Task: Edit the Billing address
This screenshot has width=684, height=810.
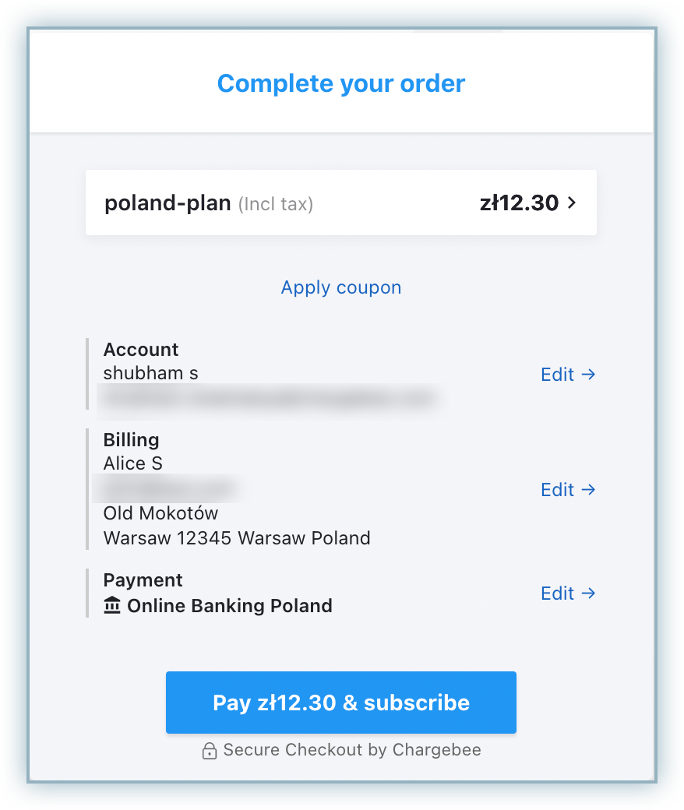Action: pyautogui.click(x=568, y=490)
